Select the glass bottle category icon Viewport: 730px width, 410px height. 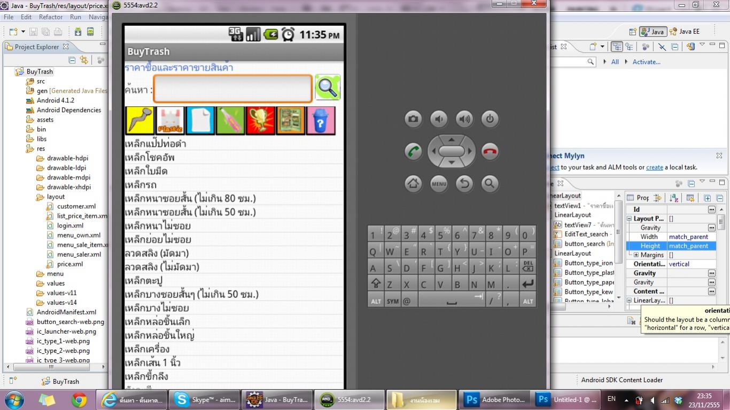tap(230, 121)
